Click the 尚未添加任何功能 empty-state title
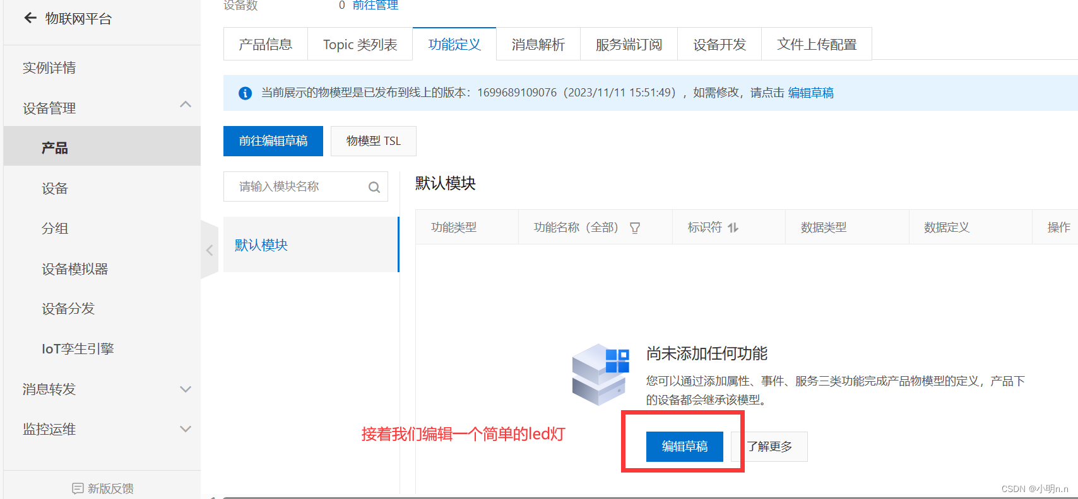The image size is (1078, 499). (707, 353)
